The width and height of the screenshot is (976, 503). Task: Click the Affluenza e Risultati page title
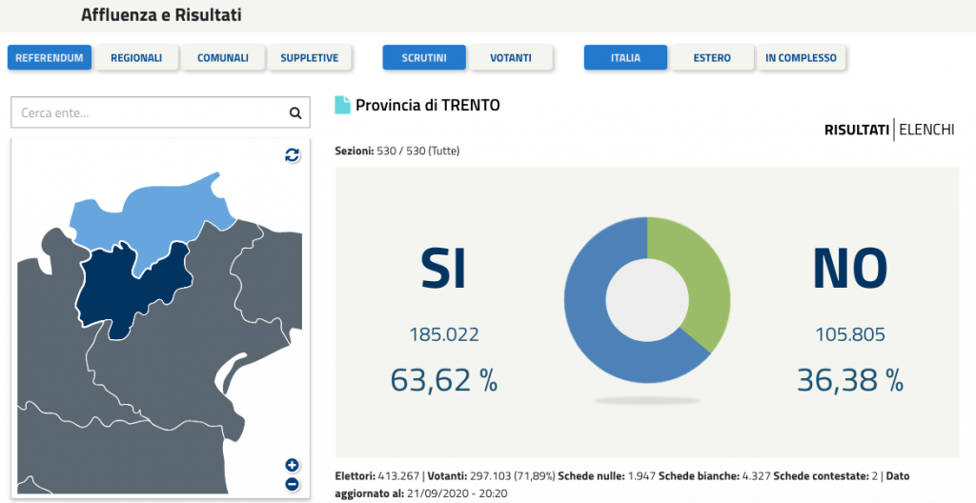point(161,15)
